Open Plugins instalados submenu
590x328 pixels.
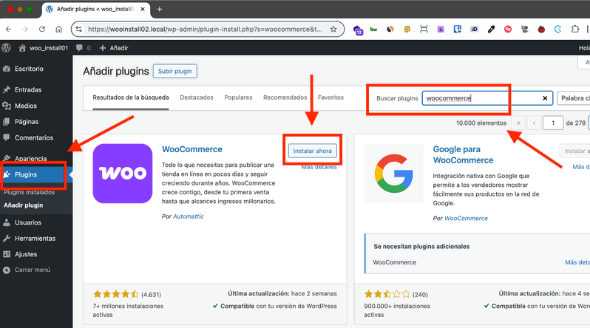point(29,192)
